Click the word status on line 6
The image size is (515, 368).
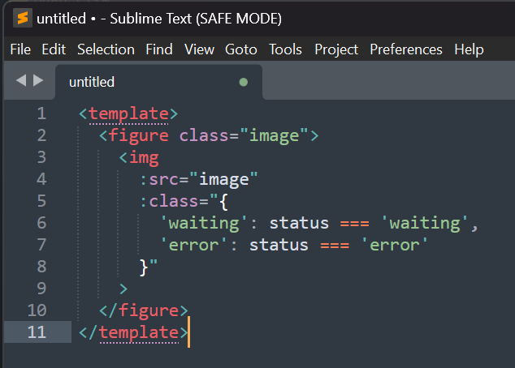[299, 224]
